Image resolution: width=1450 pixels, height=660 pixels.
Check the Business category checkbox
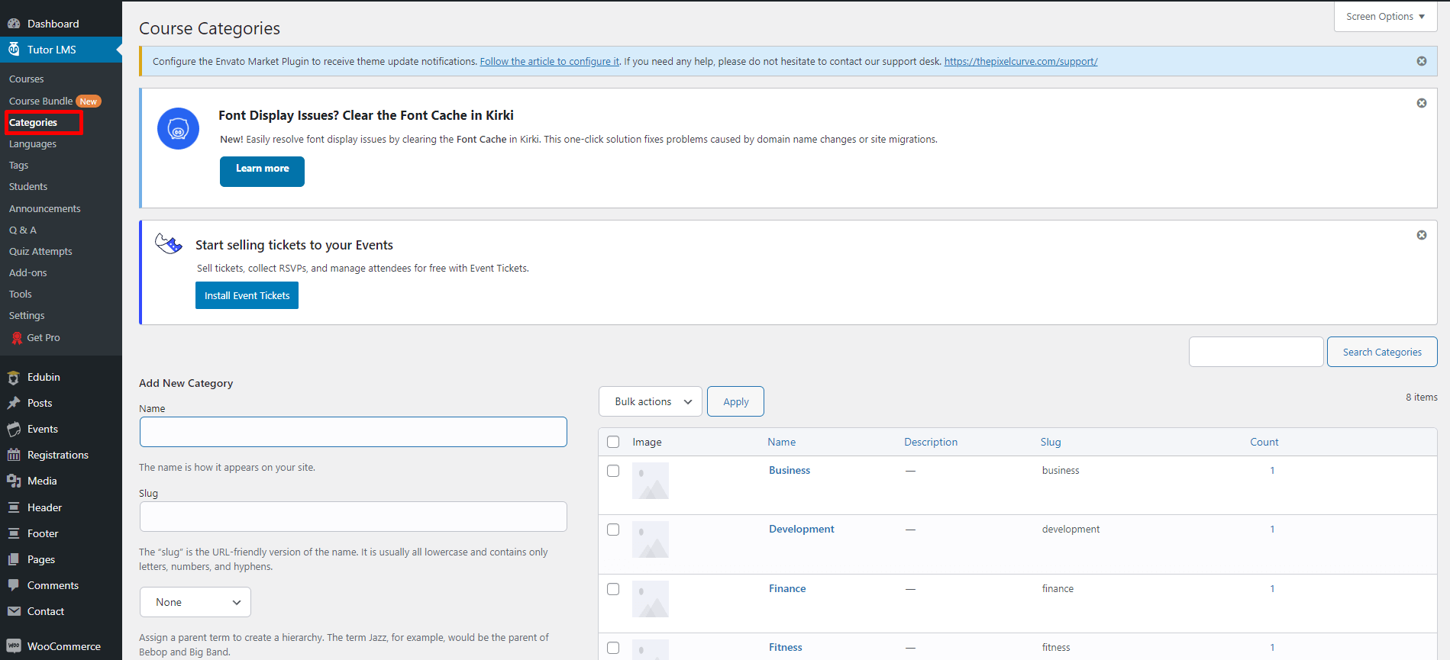click(x=613, y=471)
